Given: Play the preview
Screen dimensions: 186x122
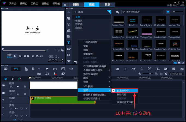Looking at the screenshot, I should coord(15,56).
